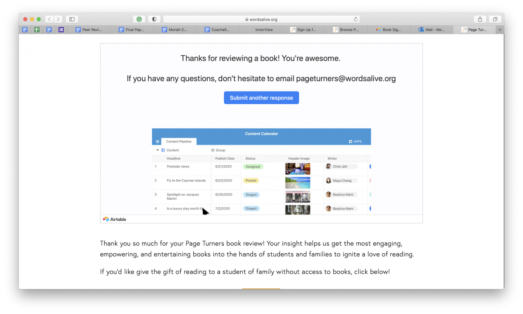The image size is (523, 314).
Task: Open a new tab with the plus button
Action: coord(500,30)
